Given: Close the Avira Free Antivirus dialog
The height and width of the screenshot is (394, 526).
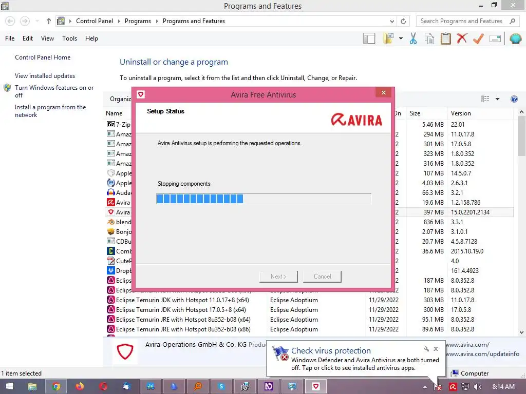Looking at the screenshot, I should [x=383, y=93].
